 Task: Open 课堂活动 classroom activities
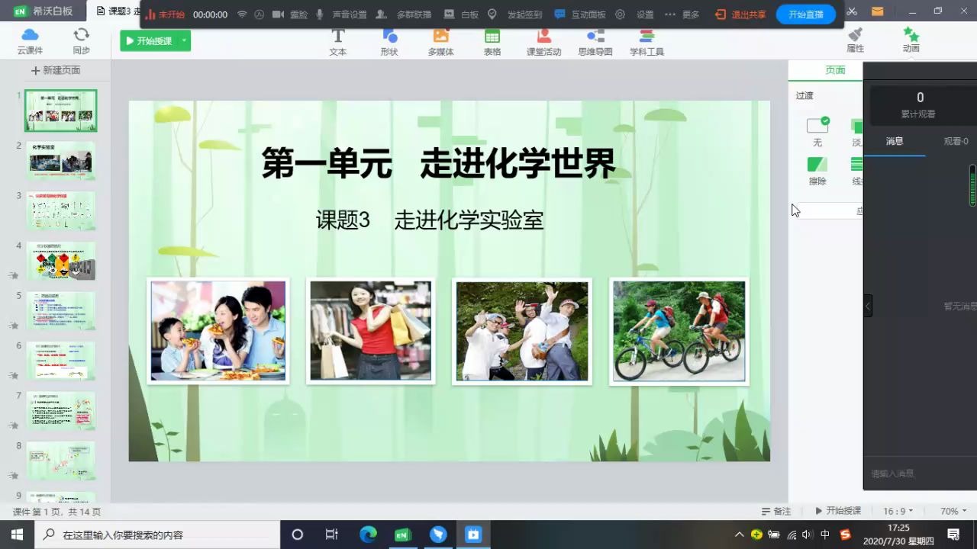point(543,42)
